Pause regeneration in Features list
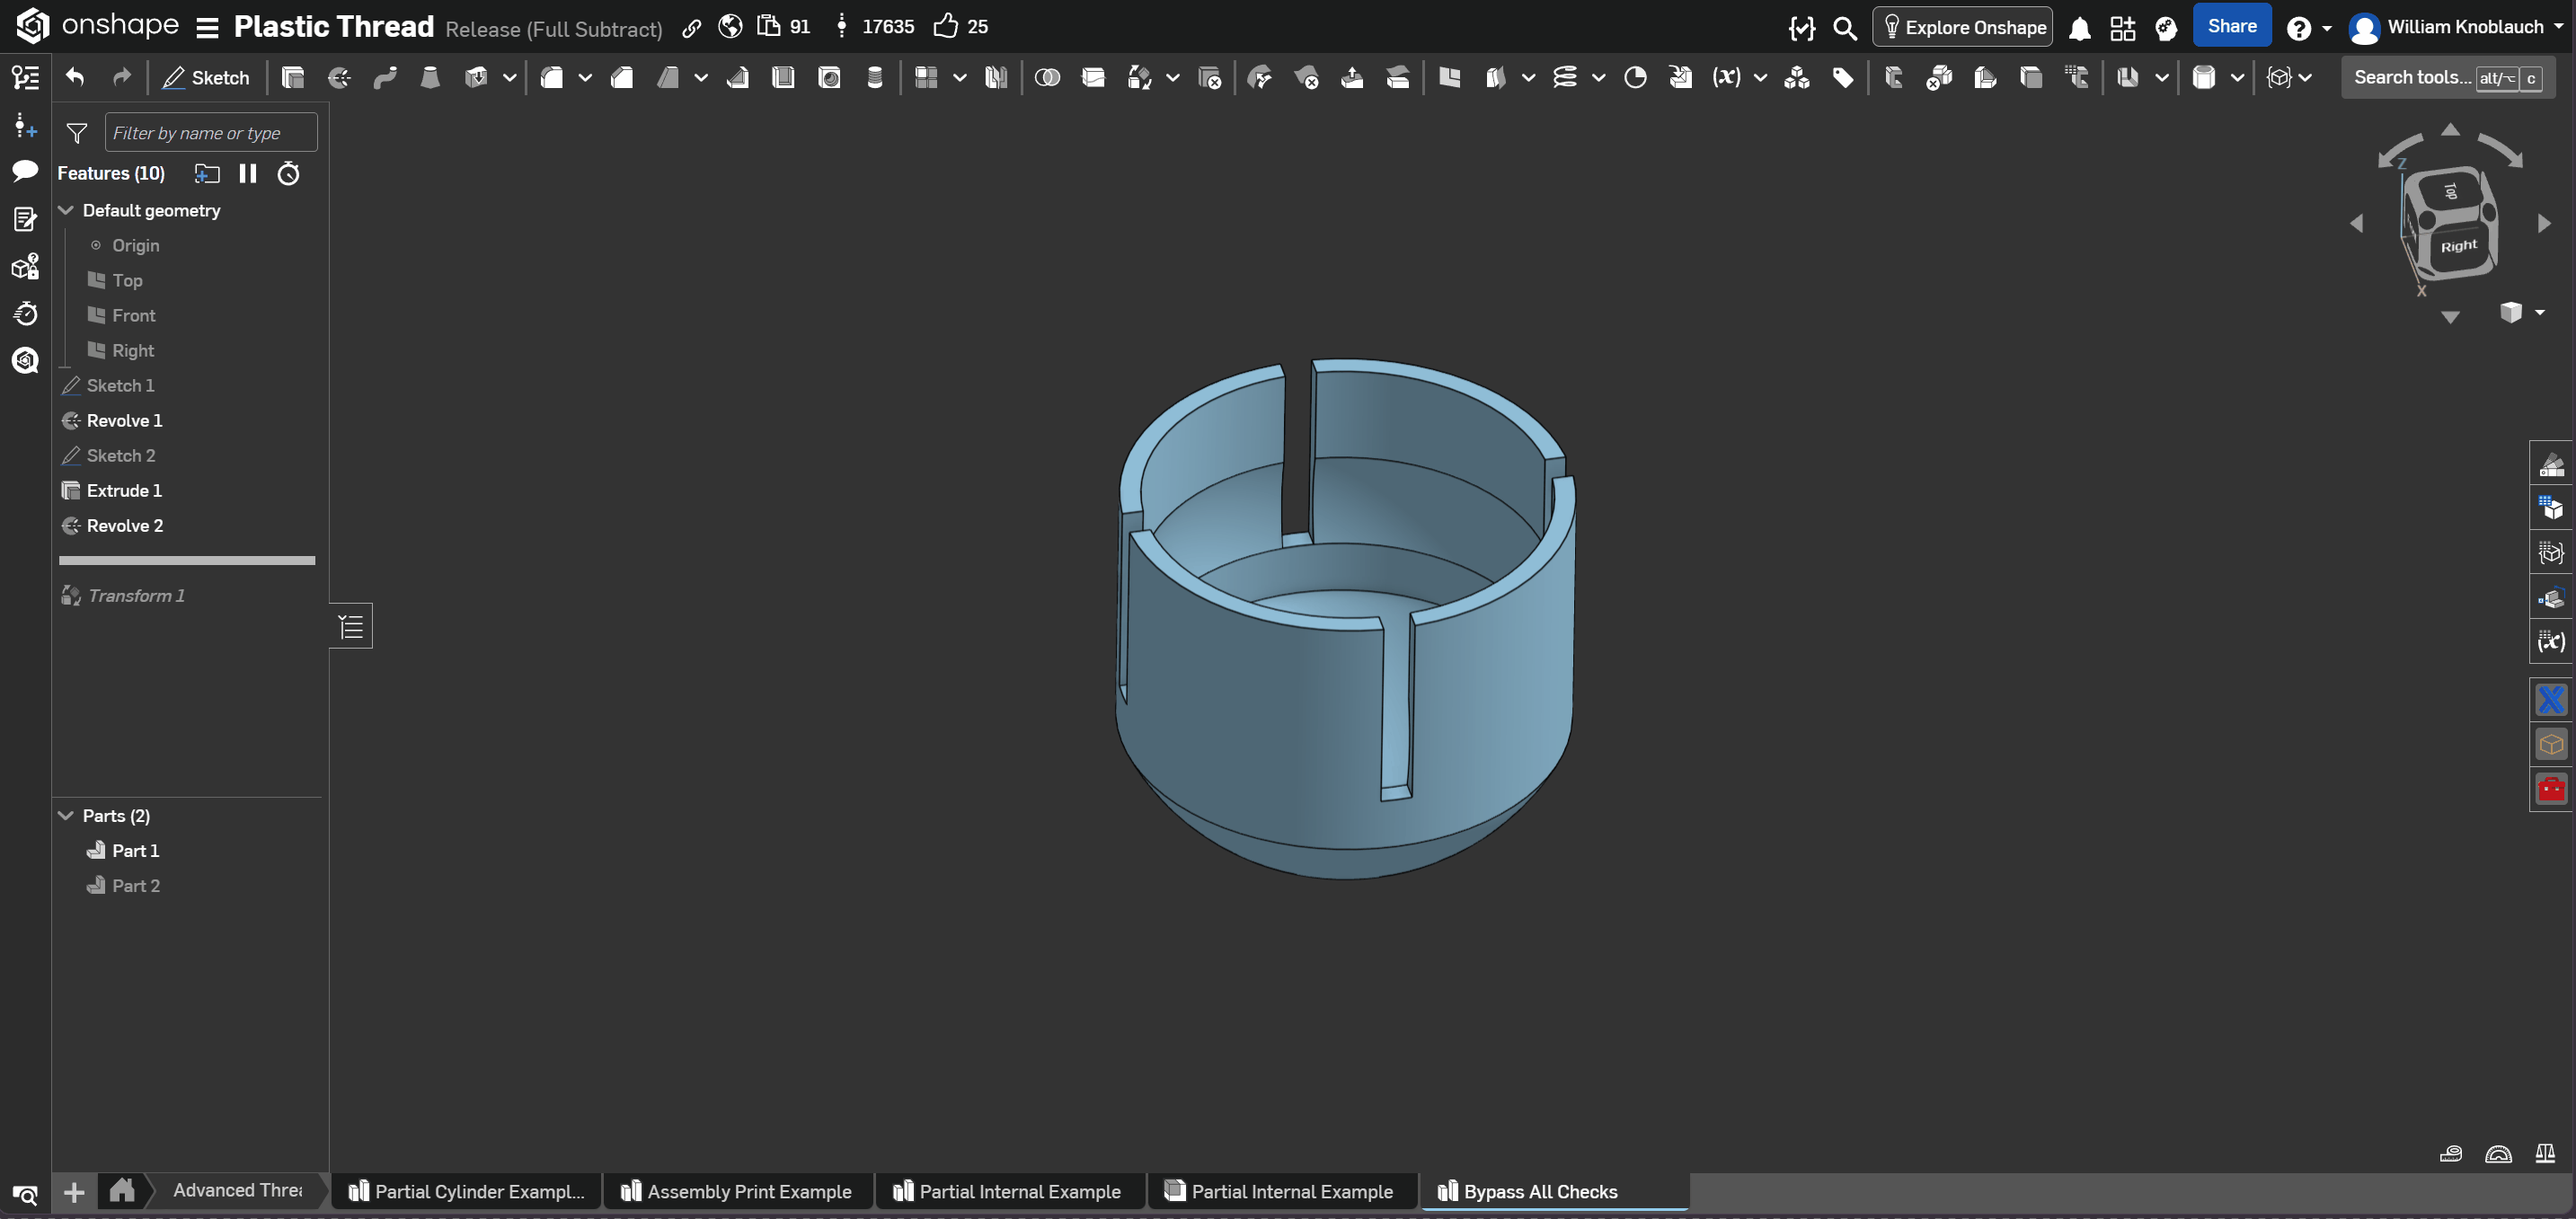2576x1219 pixels. click(x=248, y=174)
